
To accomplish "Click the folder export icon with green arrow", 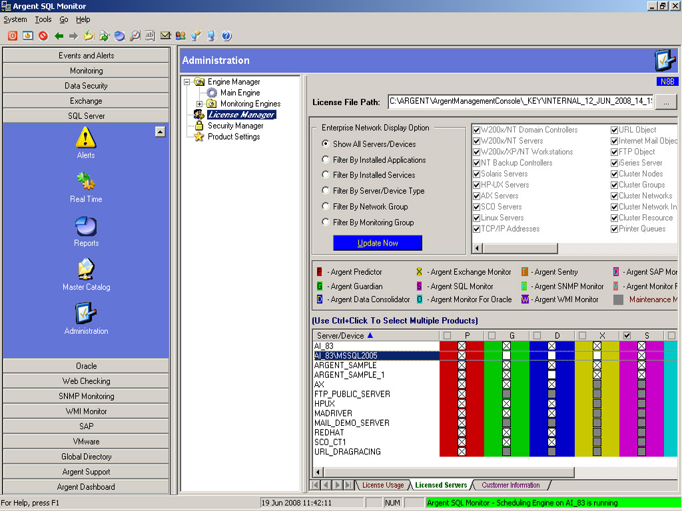I will [x=104, y=36].
